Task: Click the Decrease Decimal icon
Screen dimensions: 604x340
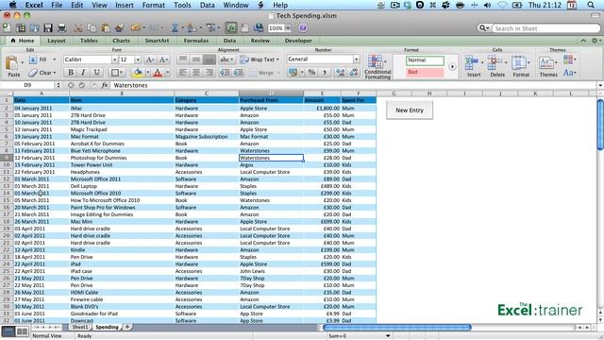Action: pos(354,73)
